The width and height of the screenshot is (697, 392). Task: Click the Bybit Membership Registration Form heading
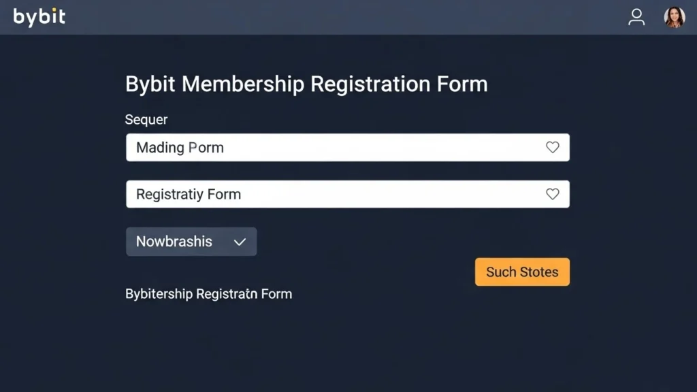click(306, 84)
